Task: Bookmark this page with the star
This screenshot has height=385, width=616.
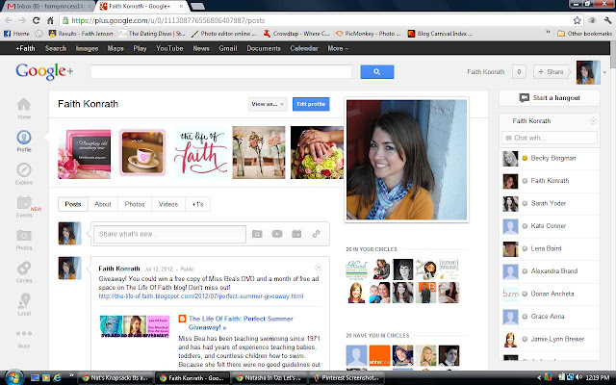Action: coord(577,20)
